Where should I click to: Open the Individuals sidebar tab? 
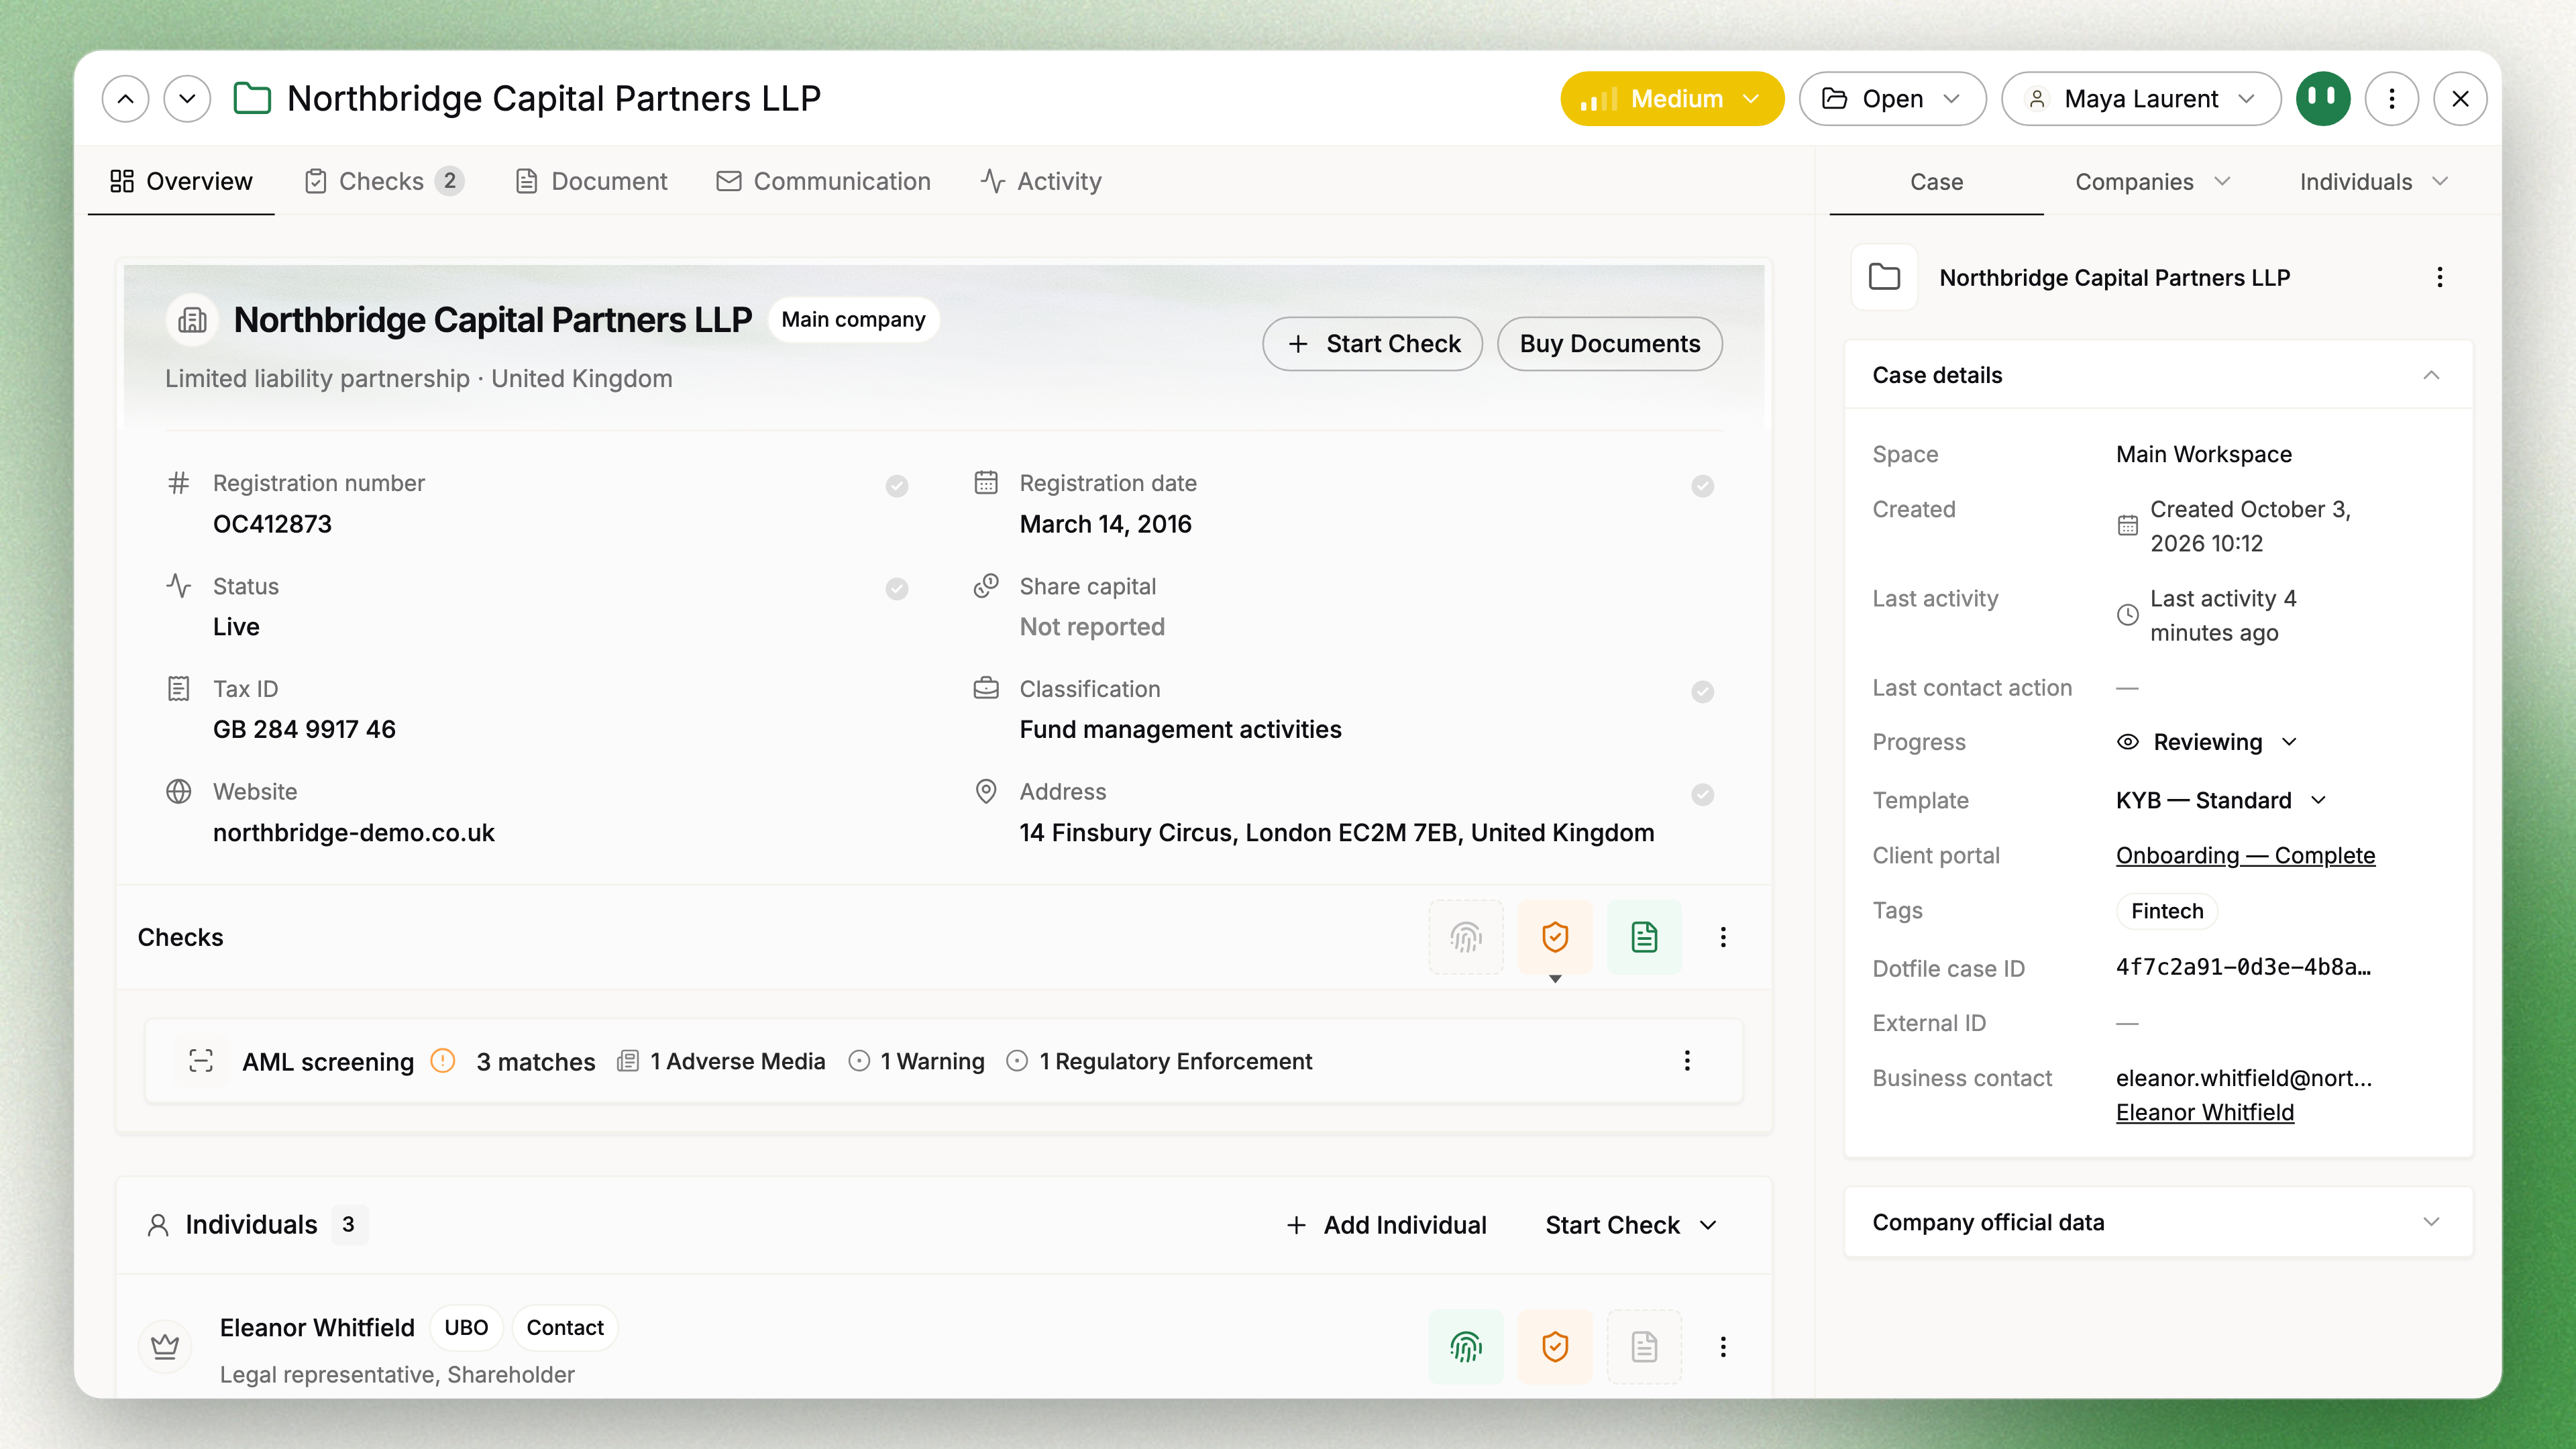(2373, 182)
